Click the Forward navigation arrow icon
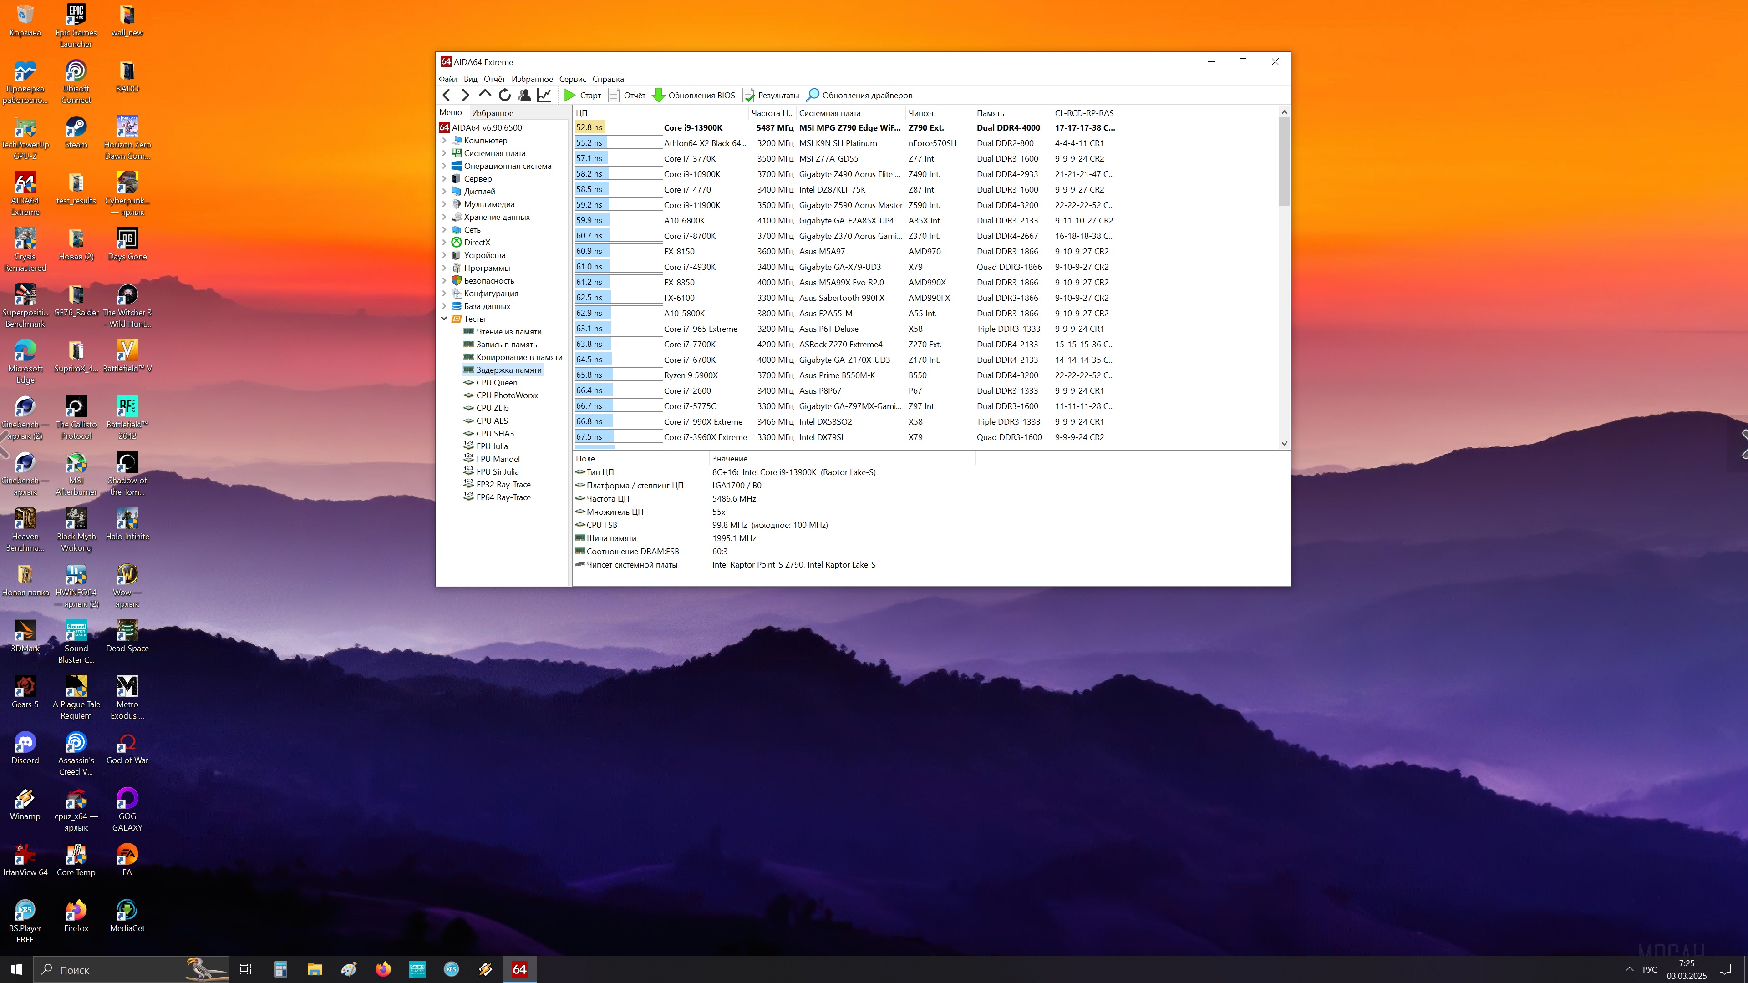This screenshot has height=983, width=1748. [x=466, y=95]
